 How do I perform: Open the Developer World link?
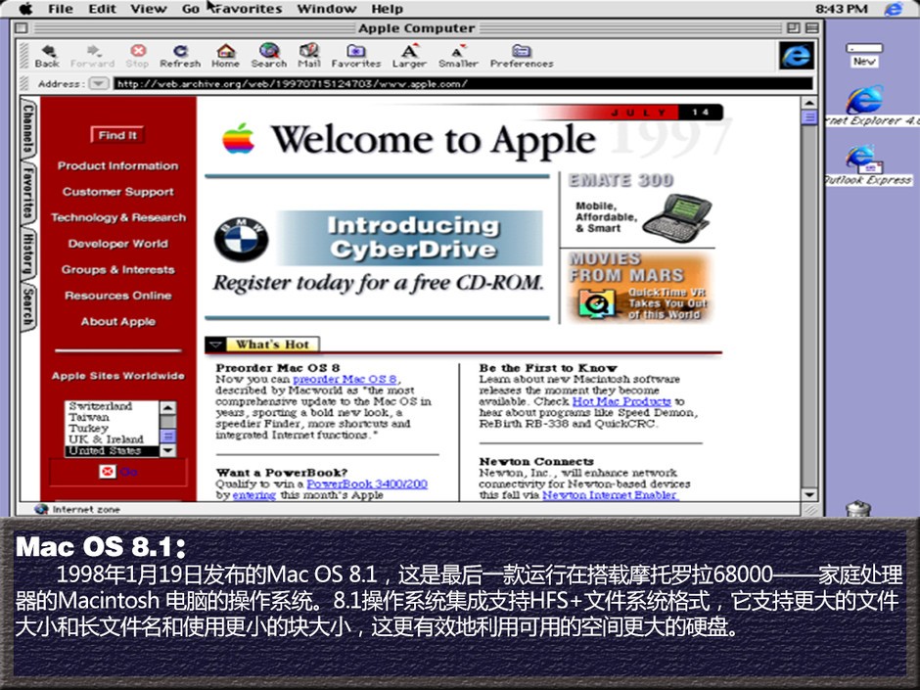(x=117, y=244)
